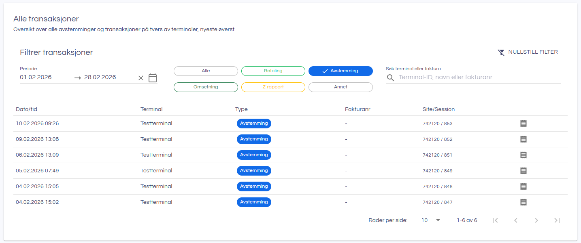581x243 pixels.
Task: Toggle the Avstemming filter chip
Action: point(341,71)
